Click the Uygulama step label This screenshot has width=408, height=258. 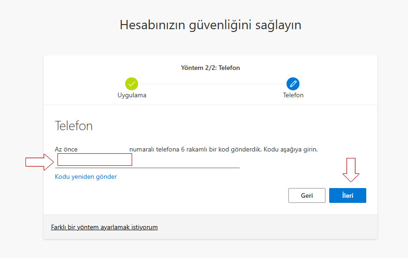point(132,95)
